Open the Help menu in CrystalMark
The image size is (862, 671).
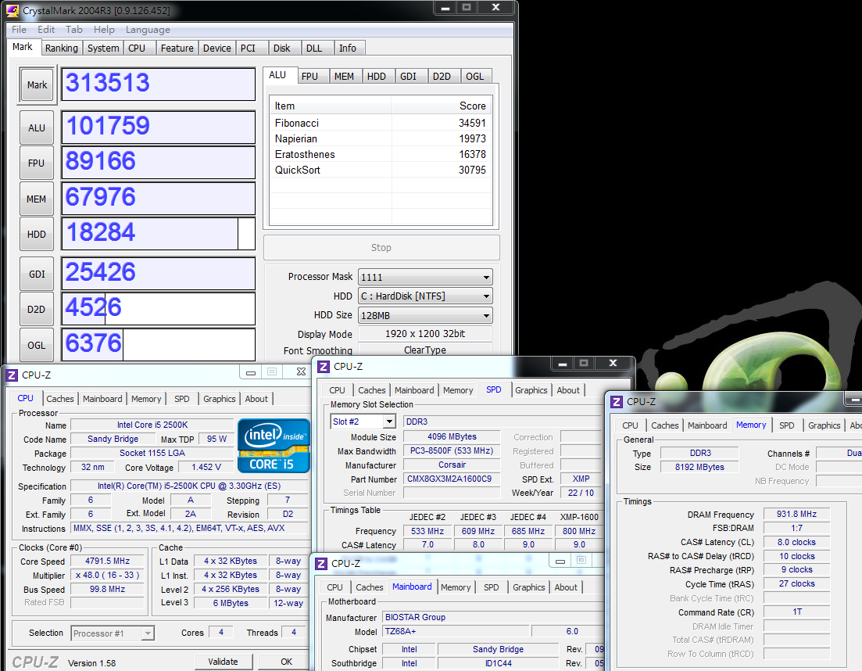104,30
